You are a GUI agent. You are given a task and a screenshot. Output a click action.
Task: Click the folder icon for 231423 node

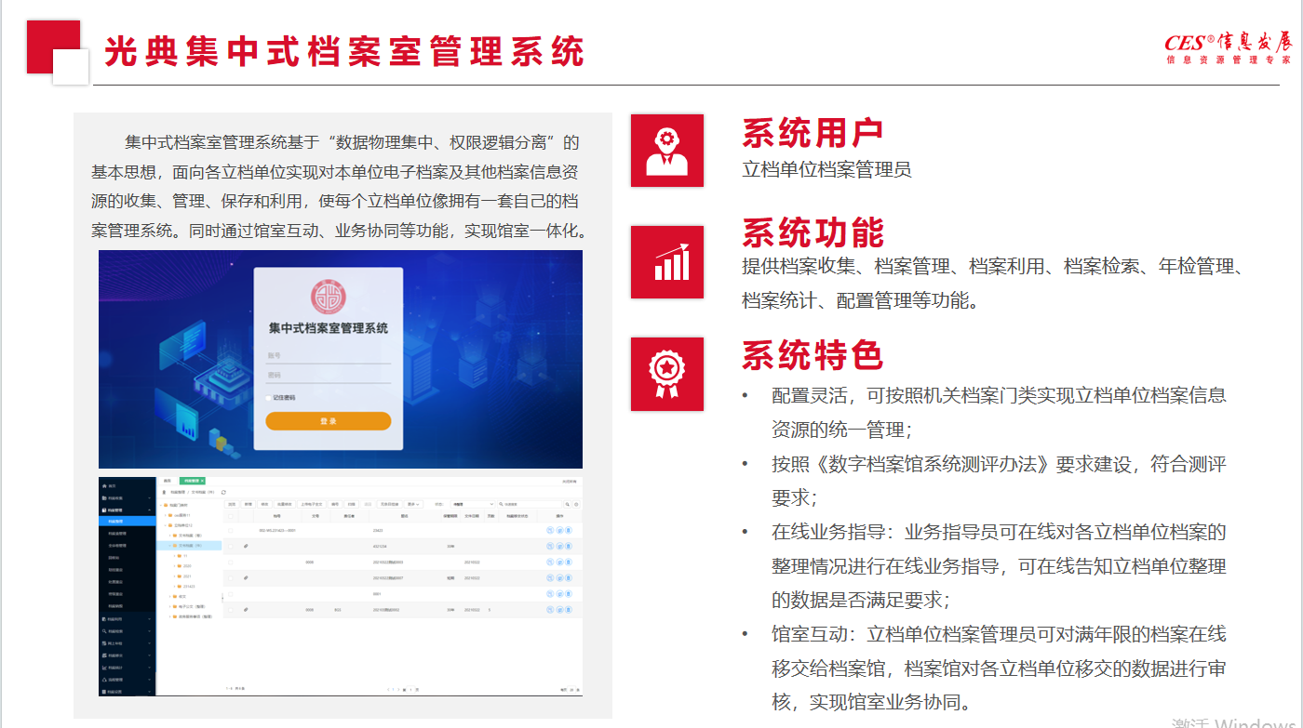[180, 586]
